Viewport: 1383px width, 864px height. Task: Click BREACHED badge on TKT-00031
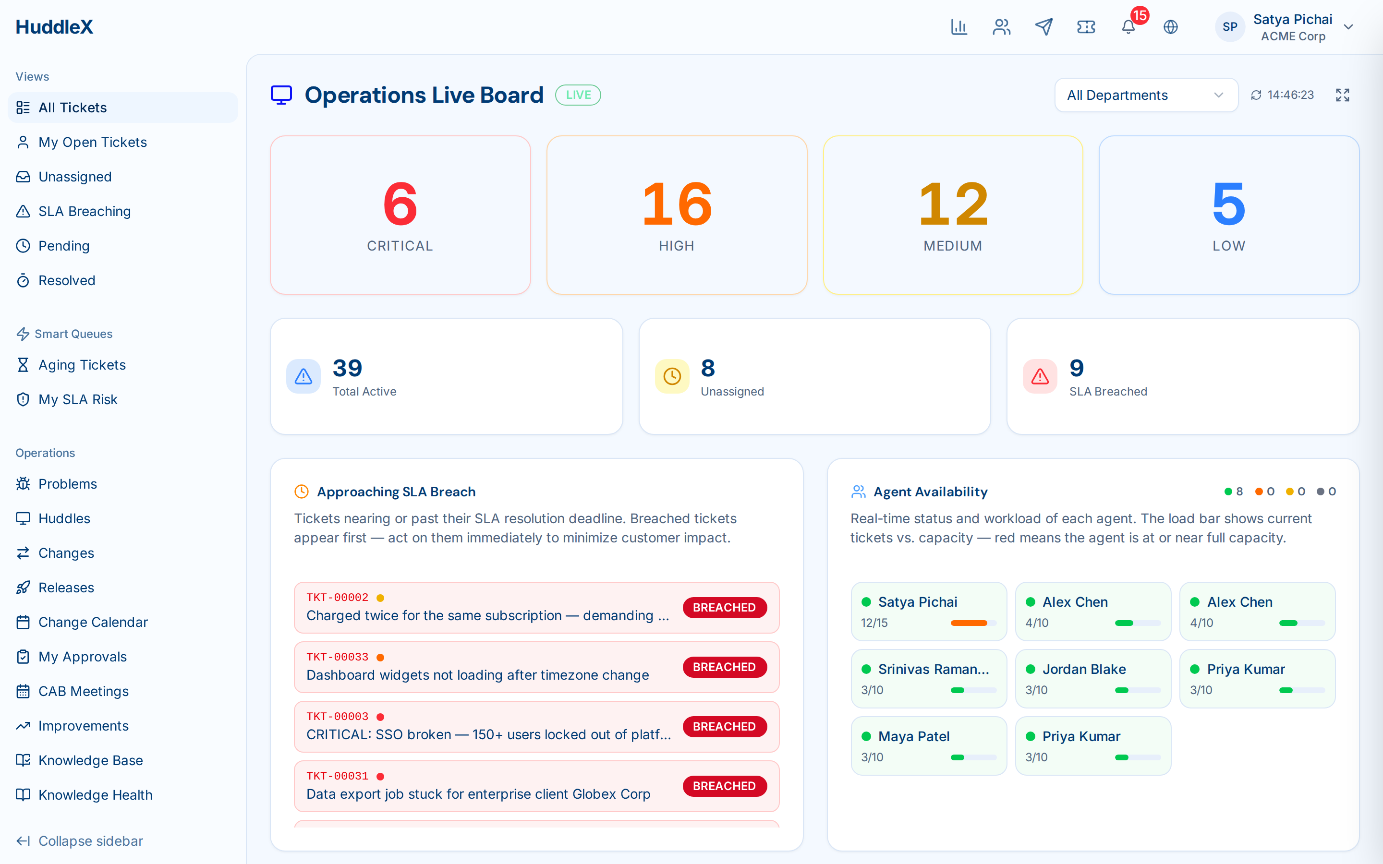(x=724, y=786)
